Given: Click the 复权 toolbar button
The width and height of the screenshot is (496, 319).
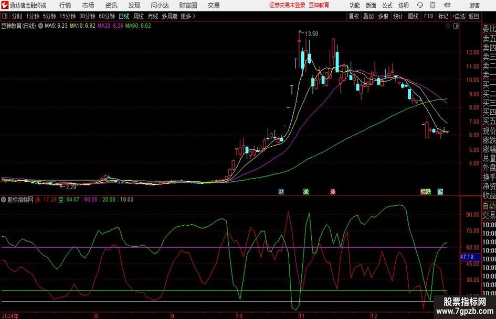Looking at the screenshot, I should (x=354, y=16).
